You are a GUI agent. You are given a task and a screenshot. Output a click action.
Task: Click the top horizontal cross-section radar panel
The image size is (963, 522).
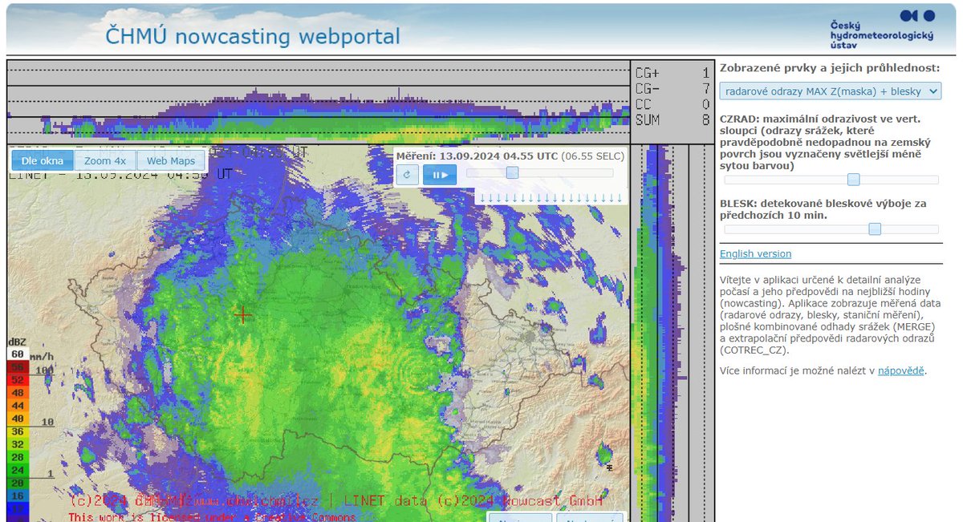318,102
